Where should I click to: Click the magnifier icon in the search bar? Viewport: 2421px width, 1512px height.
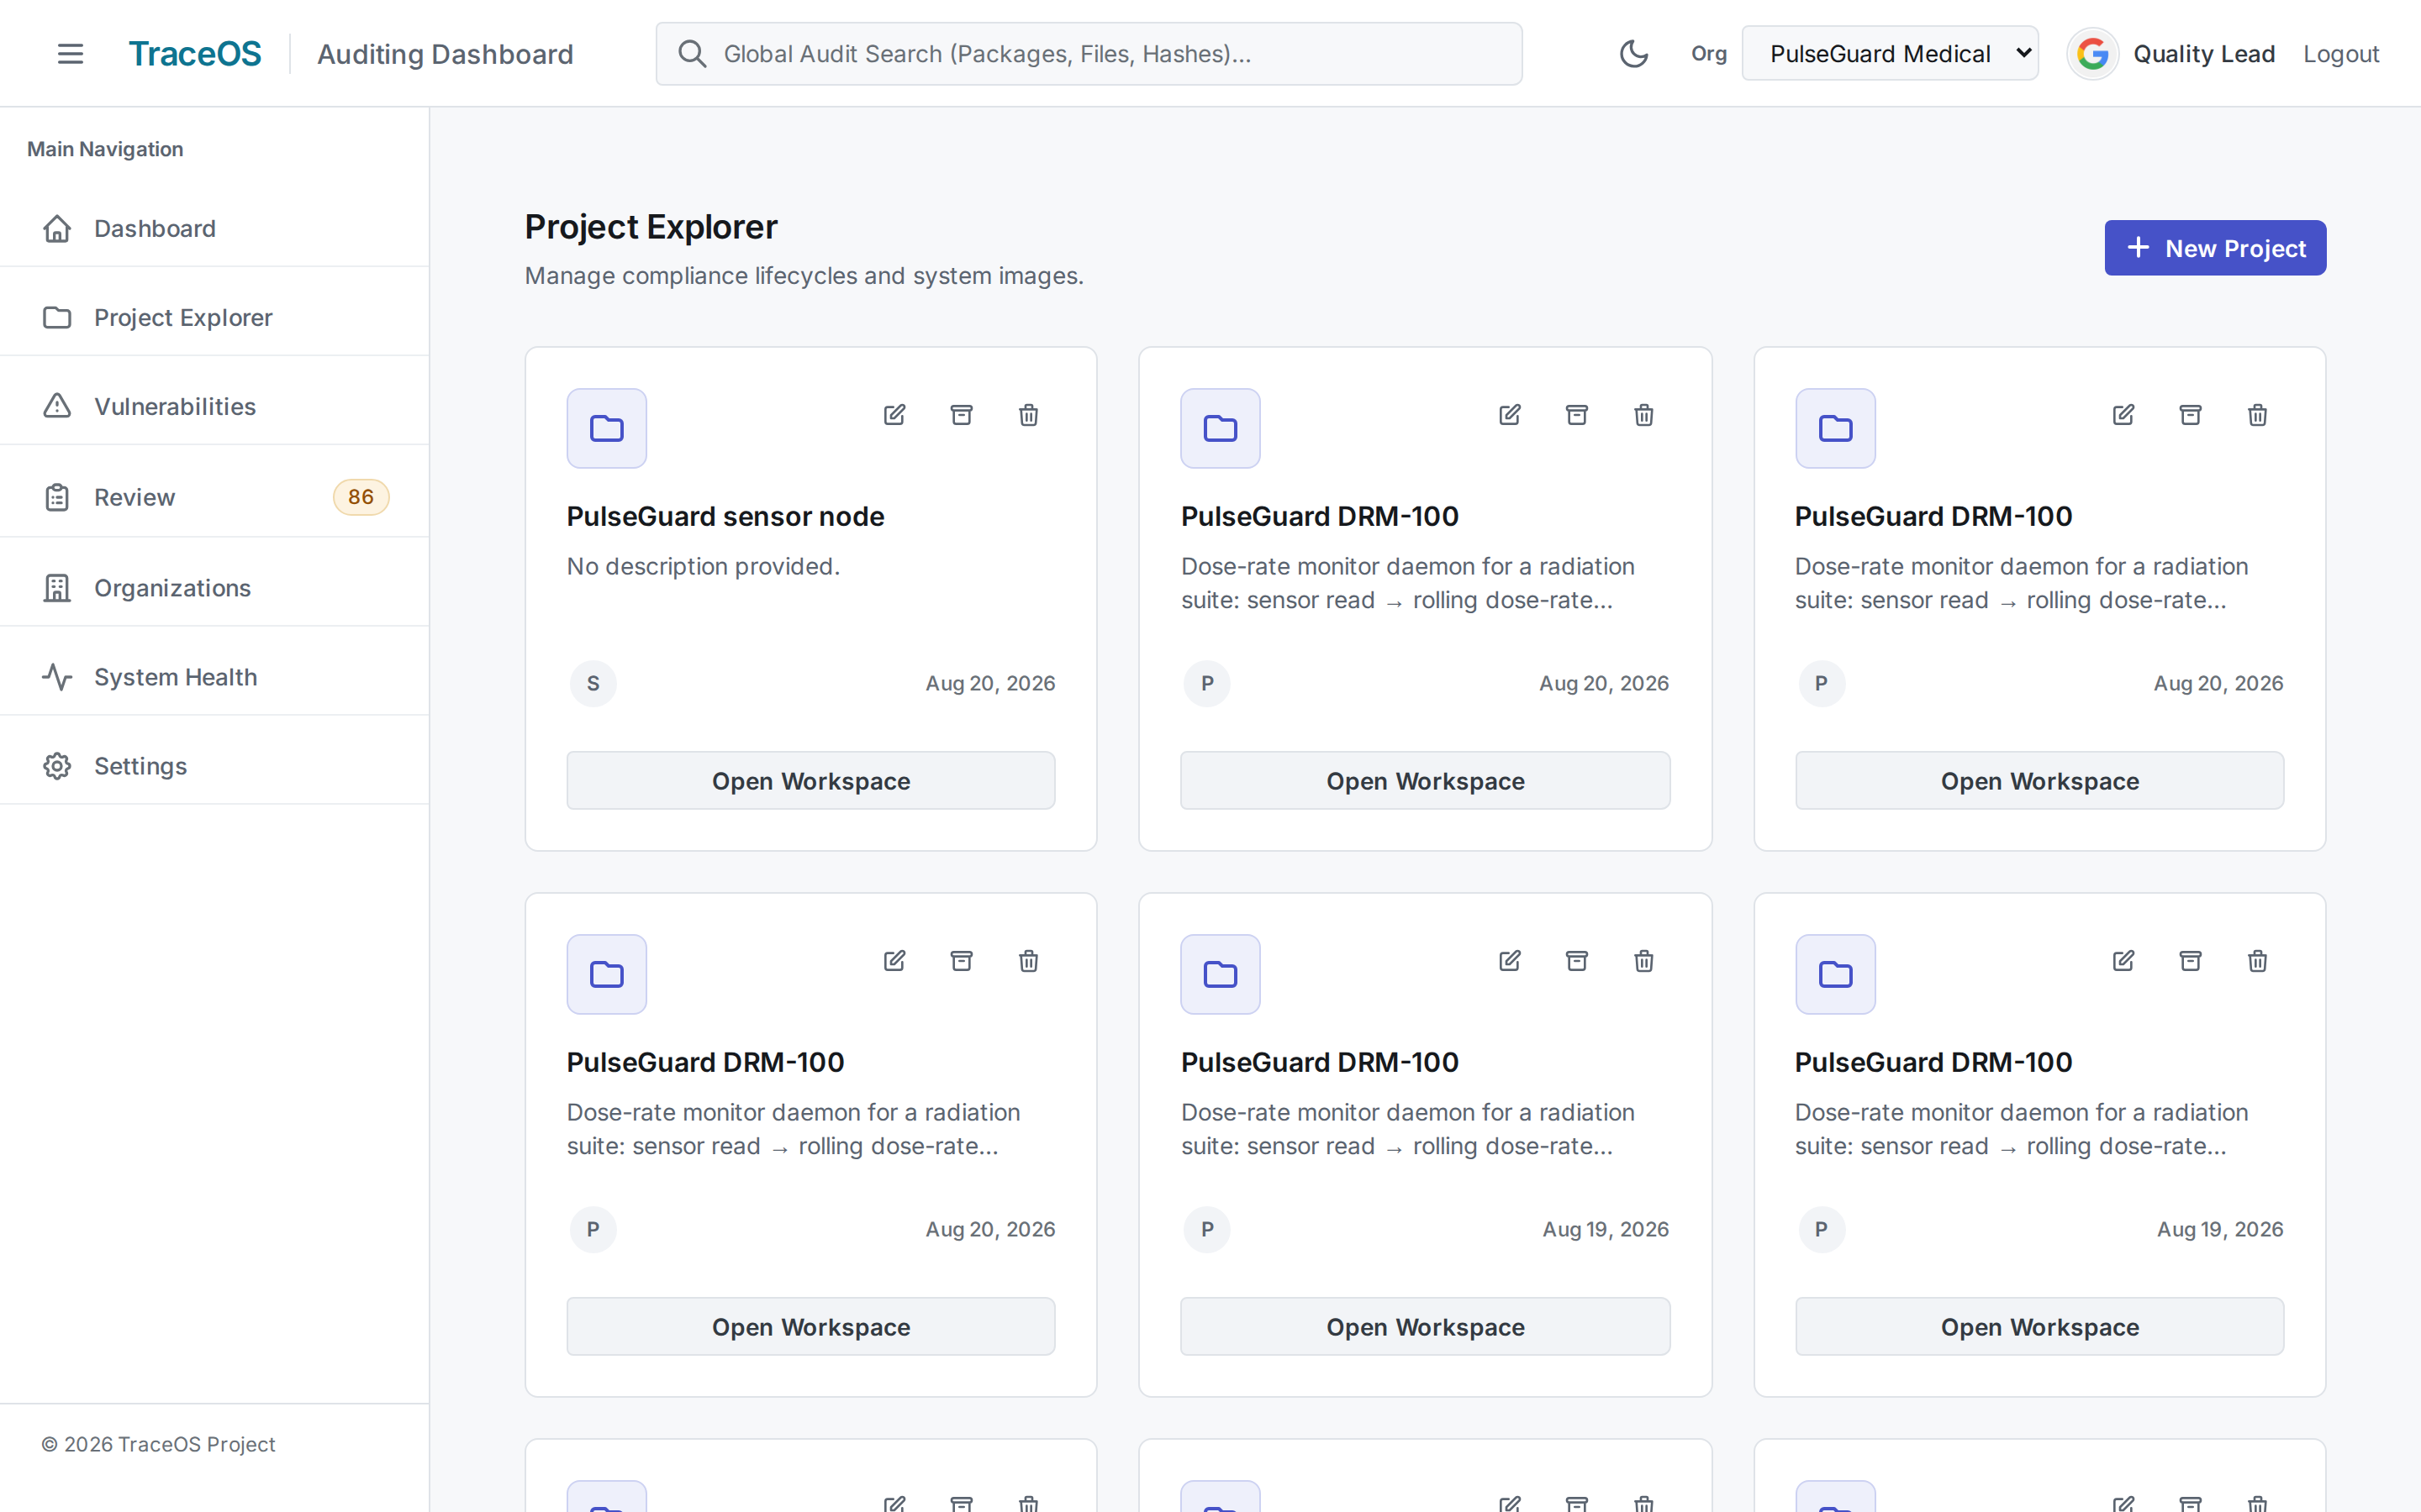(691, 54)
